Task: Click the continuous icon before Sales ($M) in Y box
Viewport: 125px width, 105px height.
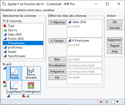Action: [x=70, y=22]
